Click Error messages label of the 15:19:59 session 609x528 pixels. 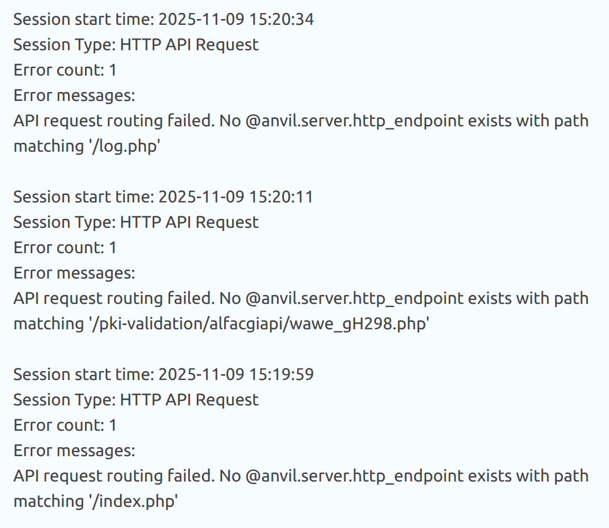pos(74,451)
